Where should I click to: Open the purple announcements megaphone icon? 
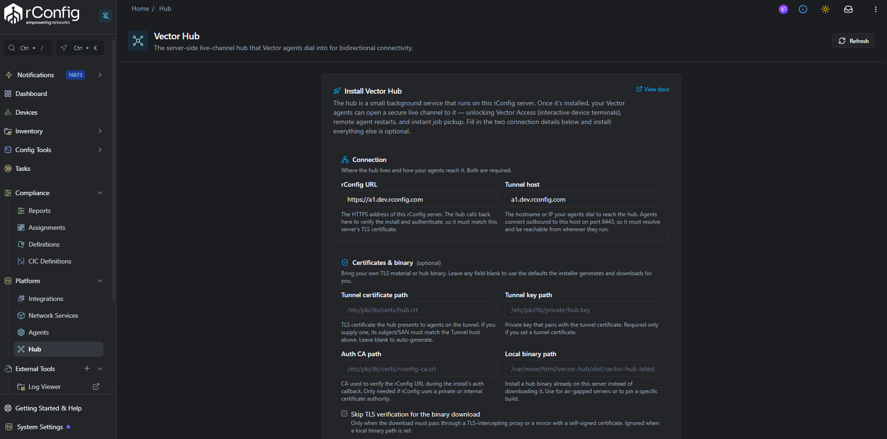[x=784, y=9]
